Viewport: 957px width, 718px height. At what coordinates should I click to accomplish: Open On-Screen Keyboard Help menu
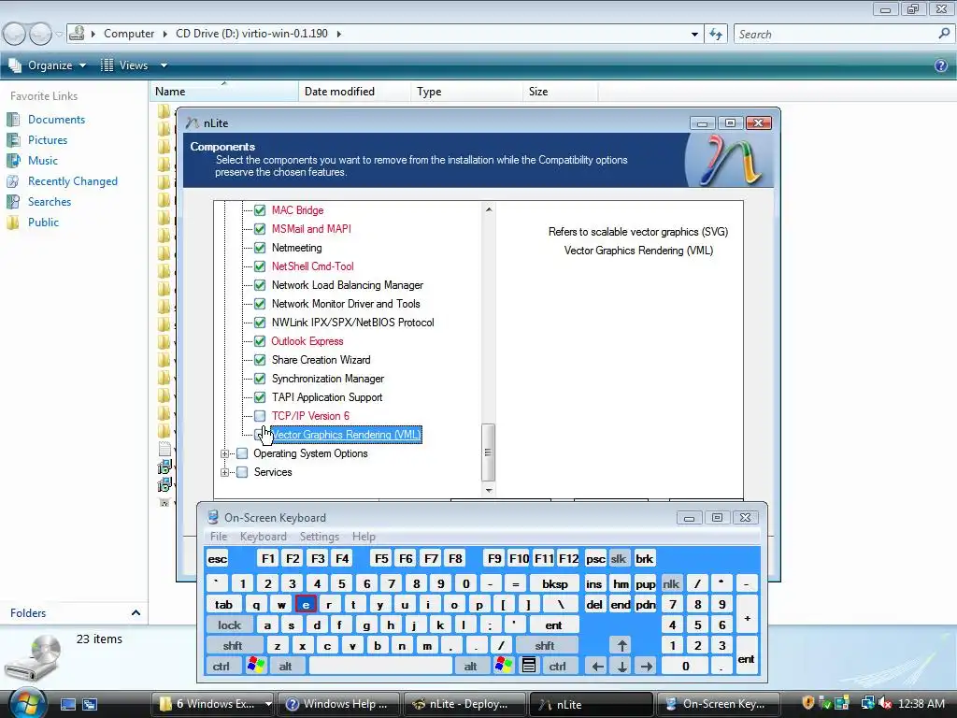364,537
